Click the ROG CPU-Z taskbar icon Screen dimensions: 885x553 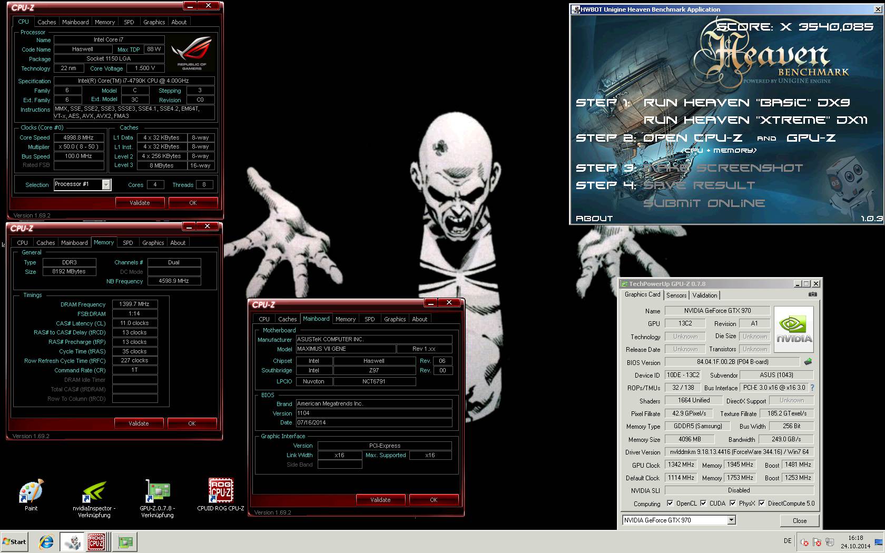tap(96, 541)
